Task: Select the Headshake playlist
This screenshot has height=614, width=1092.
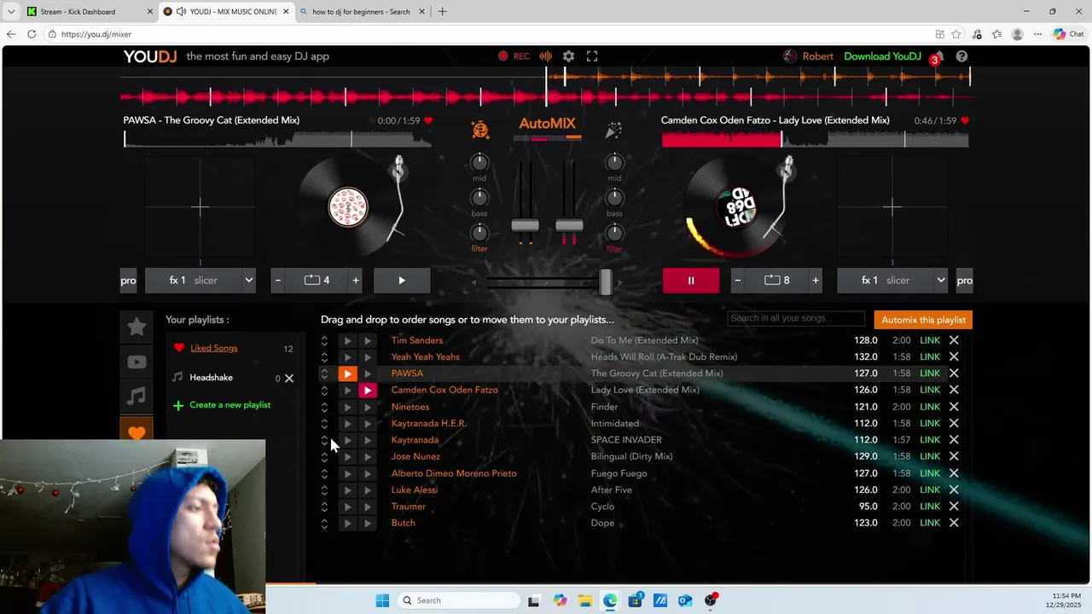Action: coord(211,378)
